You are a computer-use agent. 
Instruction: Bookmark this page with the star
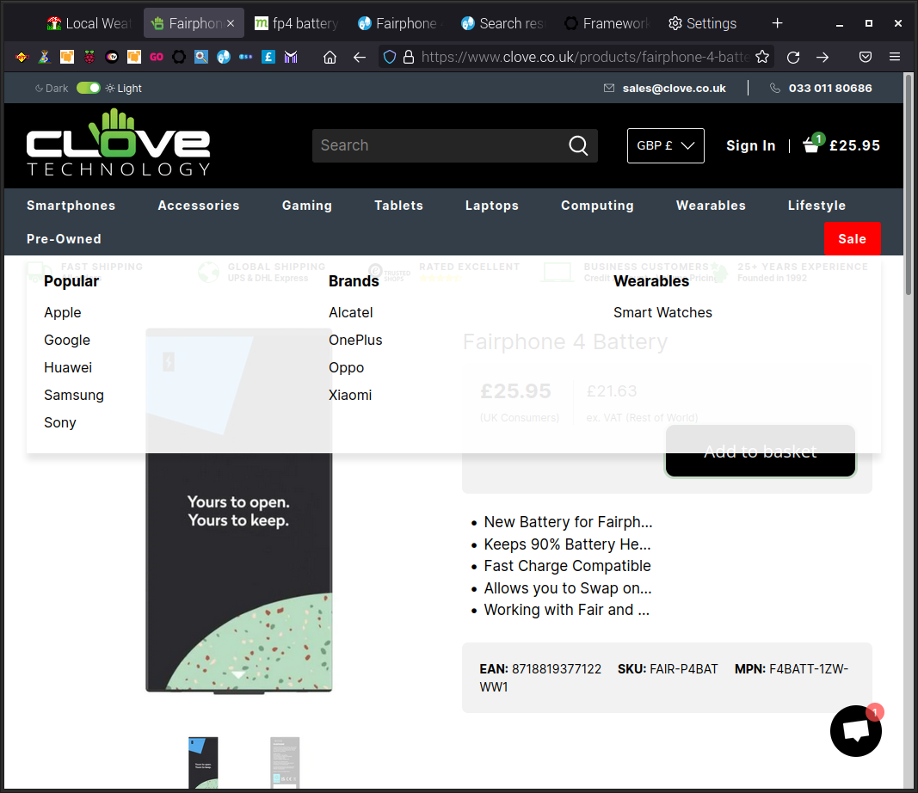tap(762, 57)
